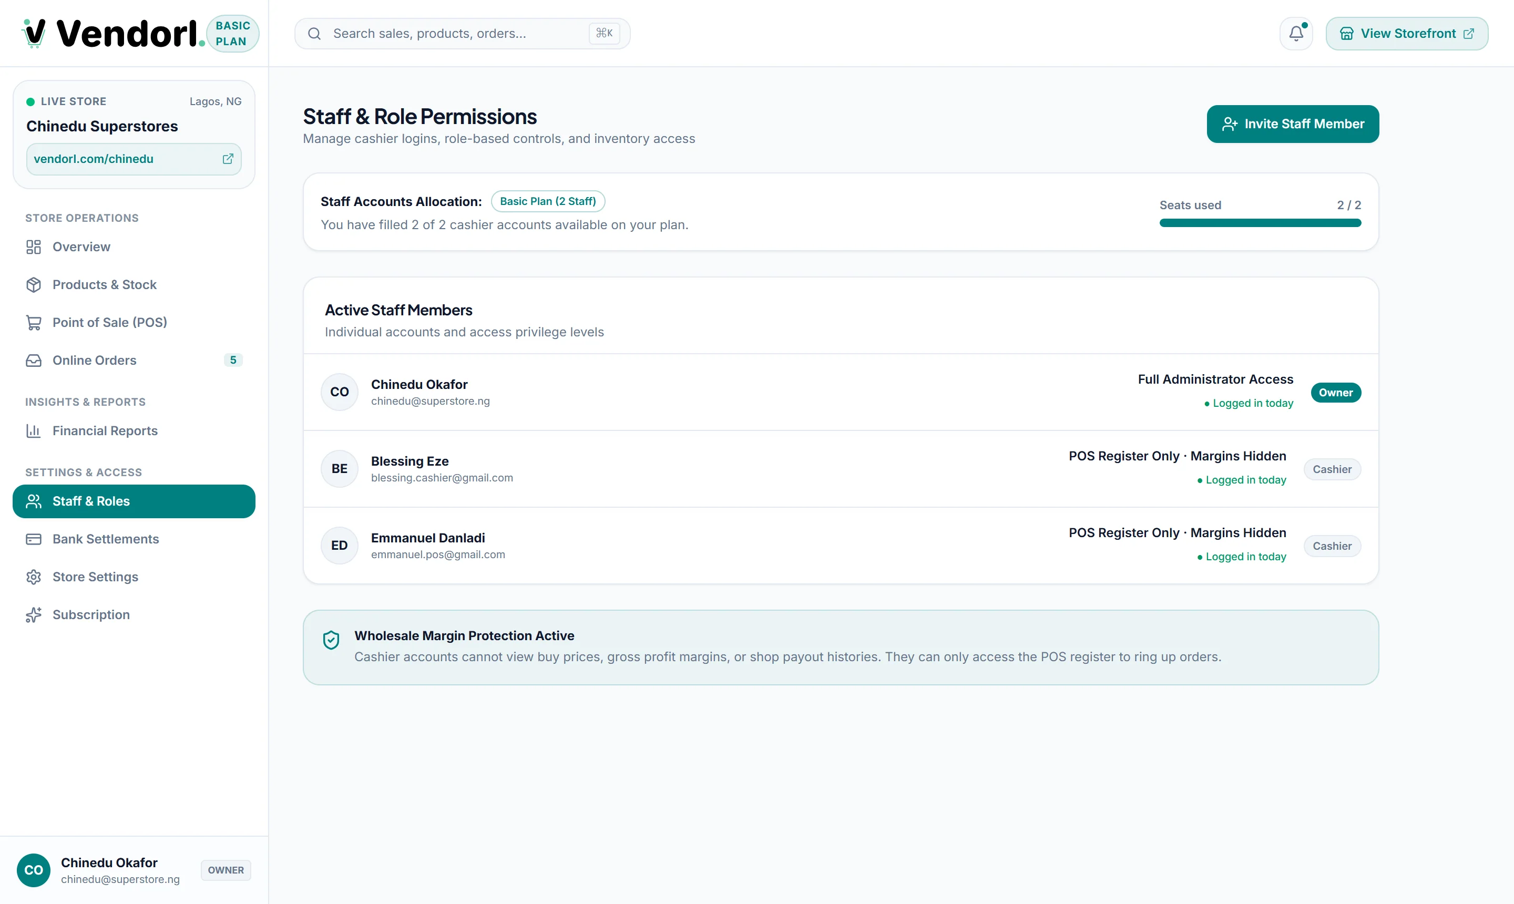The height and width of the screenshot is (904, 1514).
Task: Open Point of Sale (POS)
Action: (134, 322)
